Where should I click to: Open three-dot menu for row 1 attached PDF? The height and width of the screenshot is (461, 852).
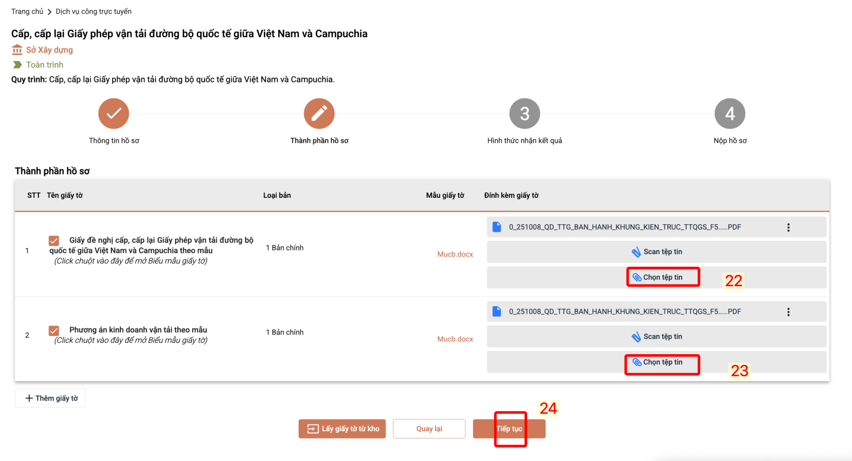coord(788,228)
